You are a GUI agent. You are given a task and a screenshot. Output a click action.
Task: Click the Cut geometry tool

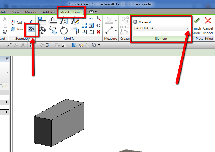click(x=17, y=22)
